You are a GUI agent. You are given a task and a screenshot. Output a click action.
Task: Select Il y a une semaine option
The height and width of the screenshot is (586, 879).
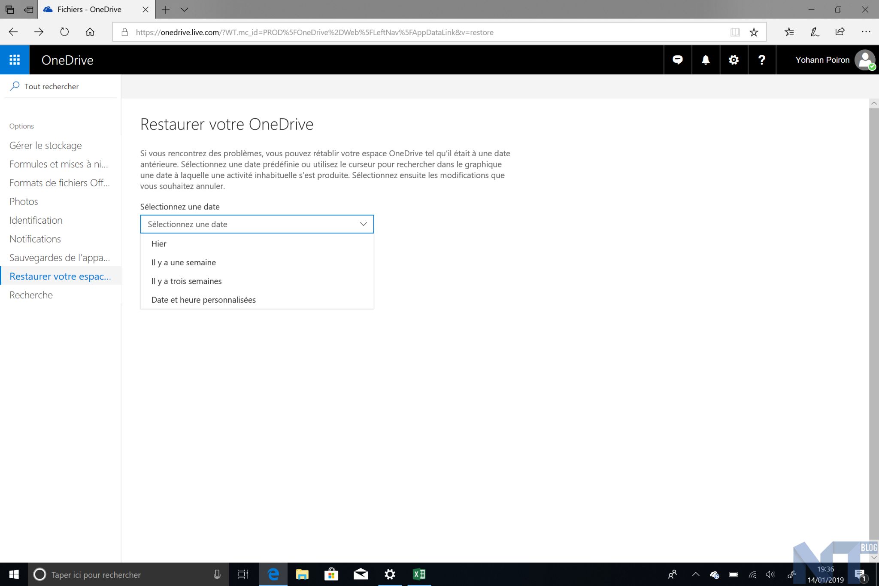[183, 262]
